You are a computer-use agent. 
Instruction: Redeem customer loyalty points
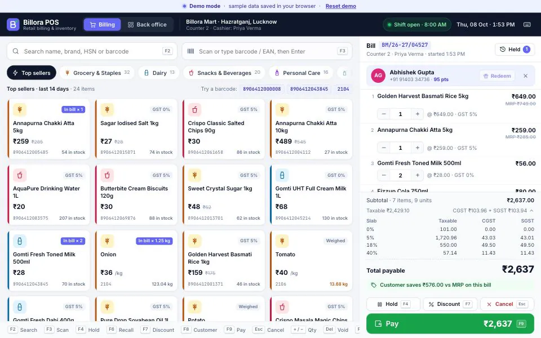[497, 76]
